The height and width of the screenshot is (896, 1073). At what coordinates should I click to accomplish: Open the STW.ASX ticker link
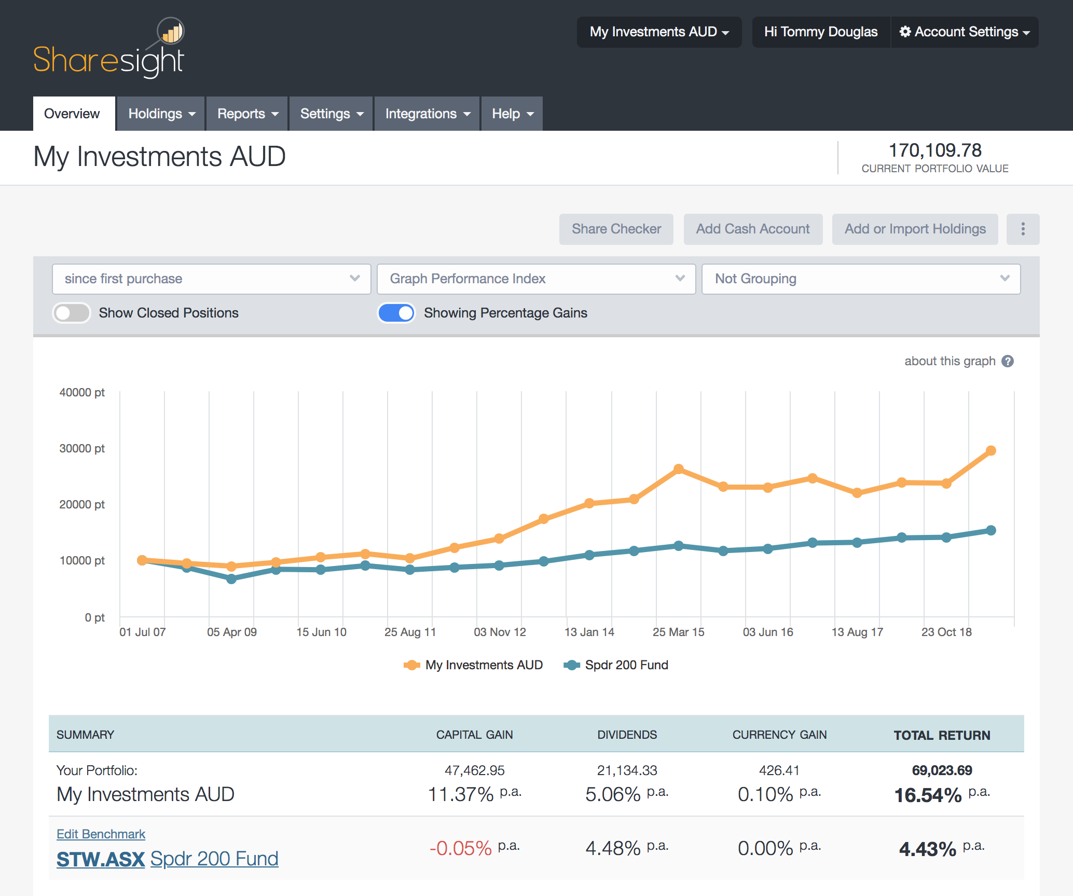tap(100, 859)
